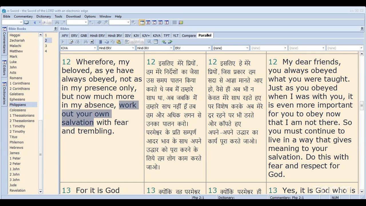The image size is (366, 206).
Task: Click the document icon in Bibles toolbar
Action: 101,42
